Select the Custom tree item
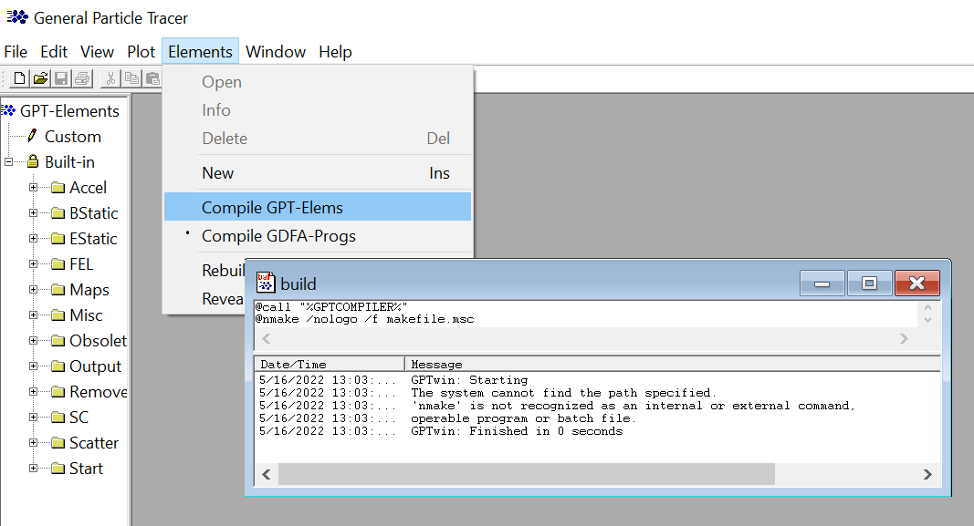This screenshot has height=526, width=974. pyautogui.click(x=73, y=136)
